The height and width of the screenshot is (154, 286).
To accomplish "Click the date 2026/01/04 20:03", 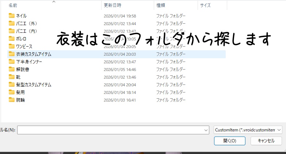I will [x=120, y=54].
